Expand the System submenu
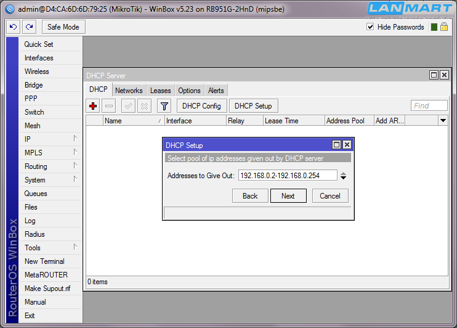Screen dimensions: 457x328 point(75,179)
